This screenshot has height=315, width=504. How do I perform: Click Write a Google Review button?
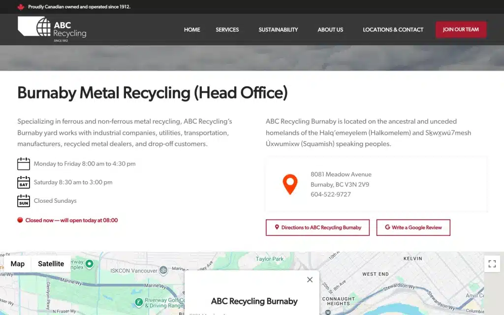(413, 227)
